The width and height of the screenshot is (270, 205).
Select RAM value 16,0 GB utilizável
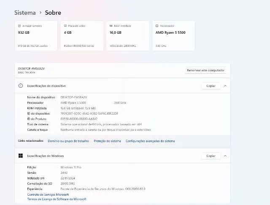(x=78, y=108)
